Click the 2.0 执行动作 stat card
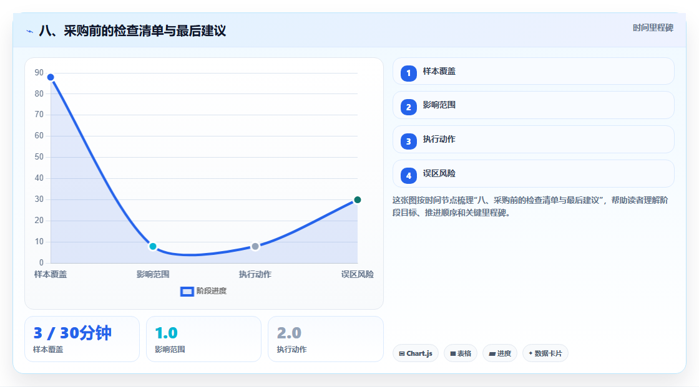 [x=325, y=340]
